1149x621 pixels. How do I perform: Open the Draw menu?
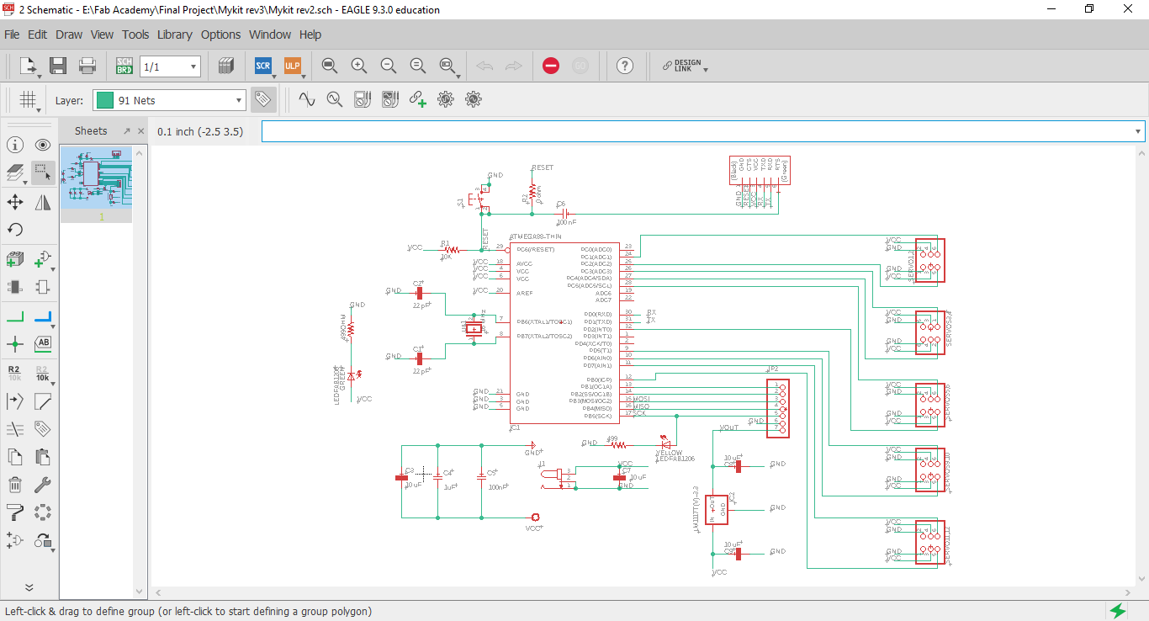[69, 34]
